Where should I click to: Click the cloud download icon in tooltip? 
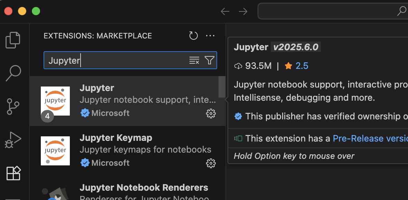238,66
